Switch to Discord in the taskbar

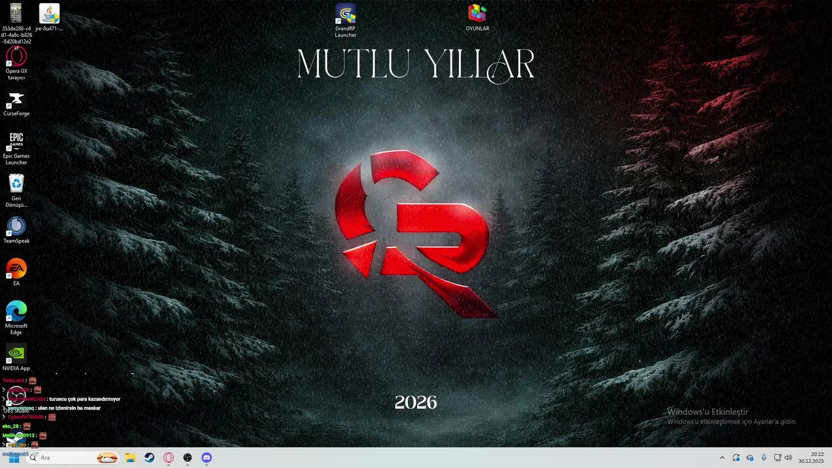207,458
